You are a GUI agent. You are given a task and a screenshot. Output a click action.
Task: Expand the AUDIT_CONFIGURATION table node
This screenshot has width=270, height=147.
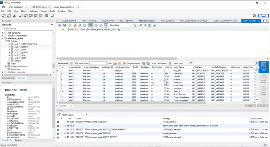coord(9,44)
